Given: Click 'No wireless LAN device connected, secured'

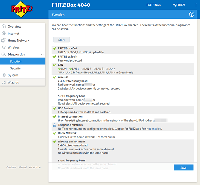Looking at the screenshot, I should [x=84, y=104].
